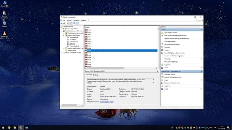This screenshot has width=232, height=130.
Task: Open File Explorer from the taskbar
Action: pos(15,127)
